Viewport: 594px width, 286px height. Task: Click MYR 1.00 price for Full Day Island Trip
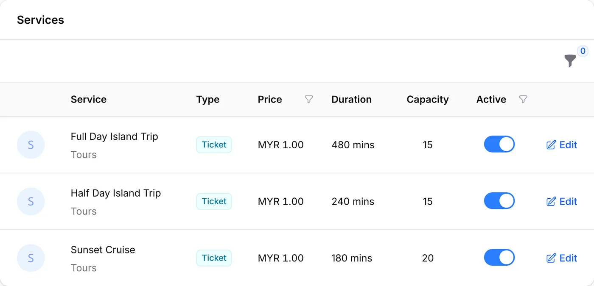[x=281, y=145]
